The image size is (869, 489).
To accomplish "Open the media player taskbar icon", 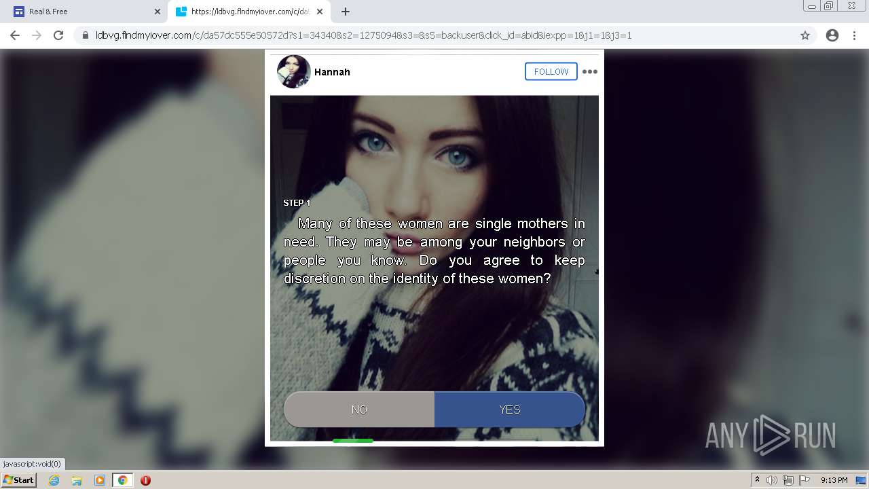I will coord(100,480).
